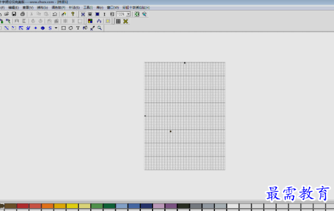Open the 工具 tools menu

[x=88, y=7]
